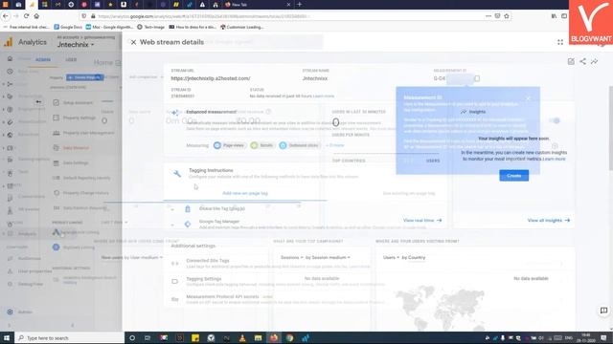
Task: Open New users by User medium dropdown
Action: [132, 257]
